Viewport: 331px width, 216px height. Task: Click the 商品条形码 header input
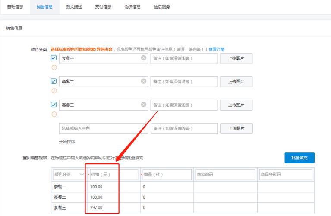pos(286,175)
